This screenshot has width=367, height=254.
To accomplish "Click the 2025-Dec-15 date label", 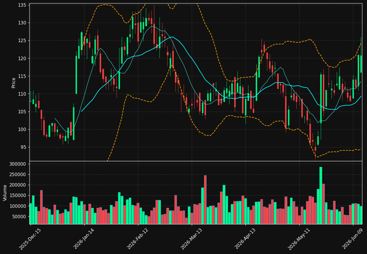I will (30, 239).
